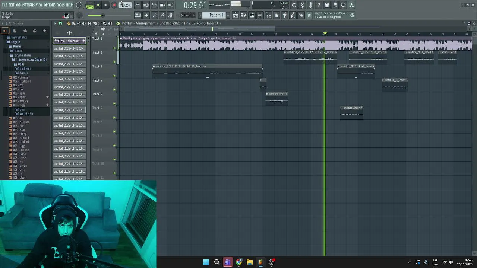Select the [free] glo + glo gang clip
This screenshot has height=268, width=477.
point(69,41)
